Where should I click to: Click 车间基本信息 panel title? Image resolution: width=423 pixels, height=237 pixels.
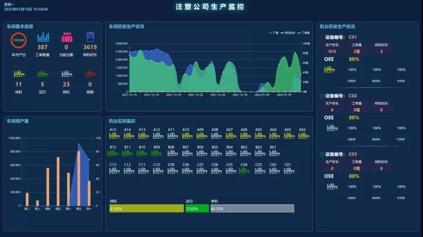20,26
